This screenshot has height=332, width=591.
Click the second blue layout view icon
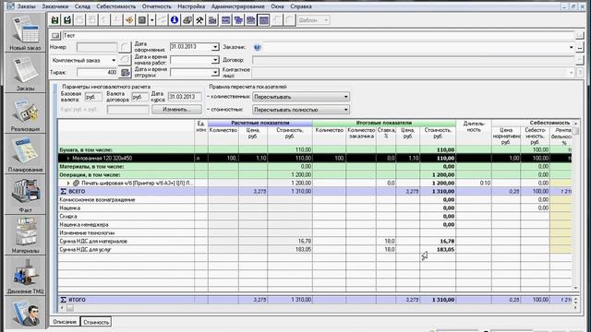click(x=238, y=20)
